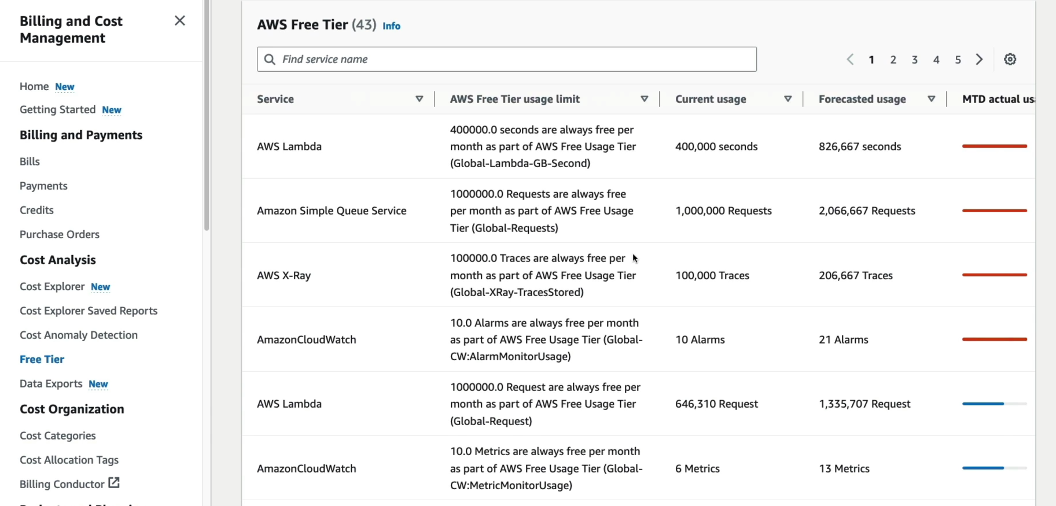Click '206,667 Traces' forecasted value
1056x506 pixels.
click(856, 275)
